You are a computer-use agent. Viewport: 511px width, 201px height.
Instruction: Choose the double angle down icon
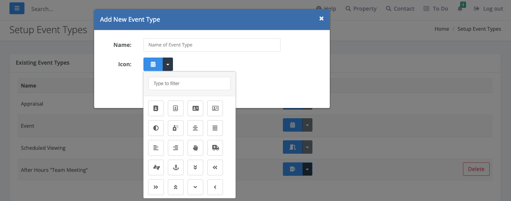click(195, 167)
